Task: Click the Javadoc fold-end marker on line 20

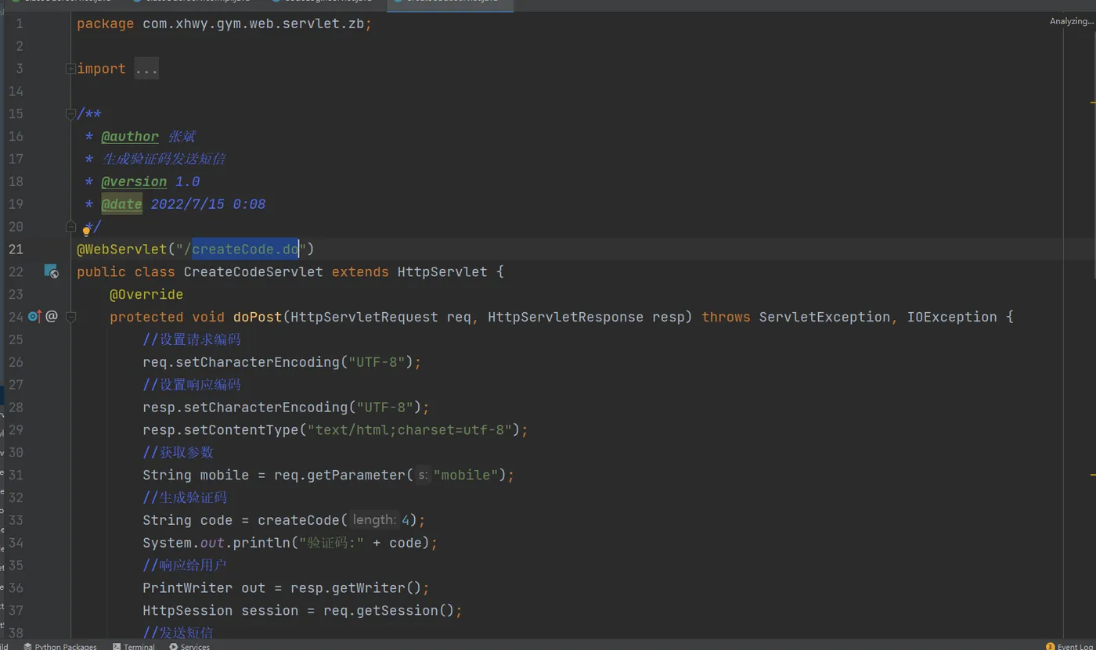Action: point(70,227)
